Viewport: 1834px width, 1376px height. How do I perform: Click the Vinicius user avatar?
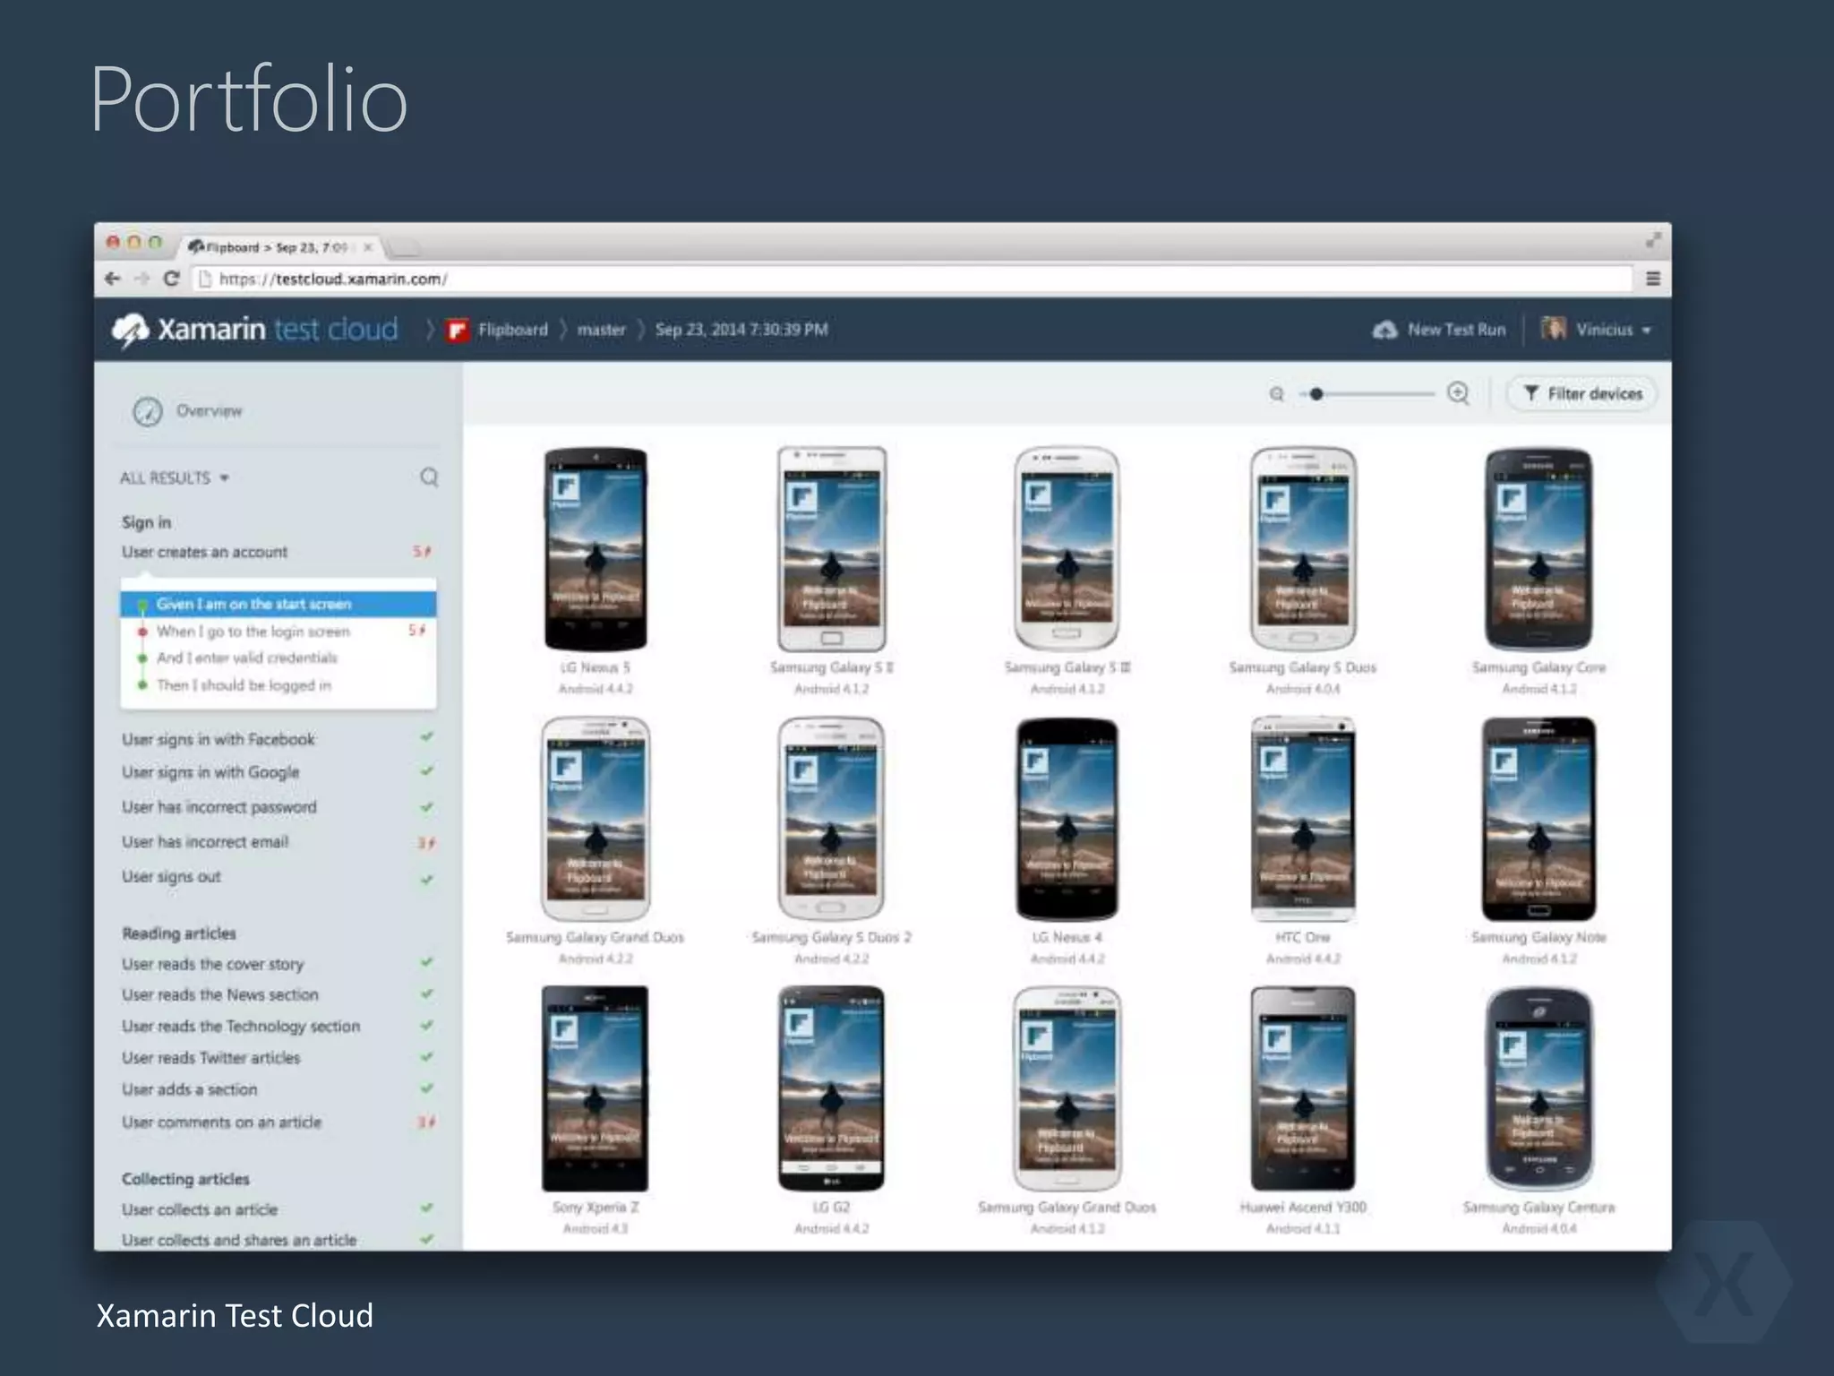1554,329
